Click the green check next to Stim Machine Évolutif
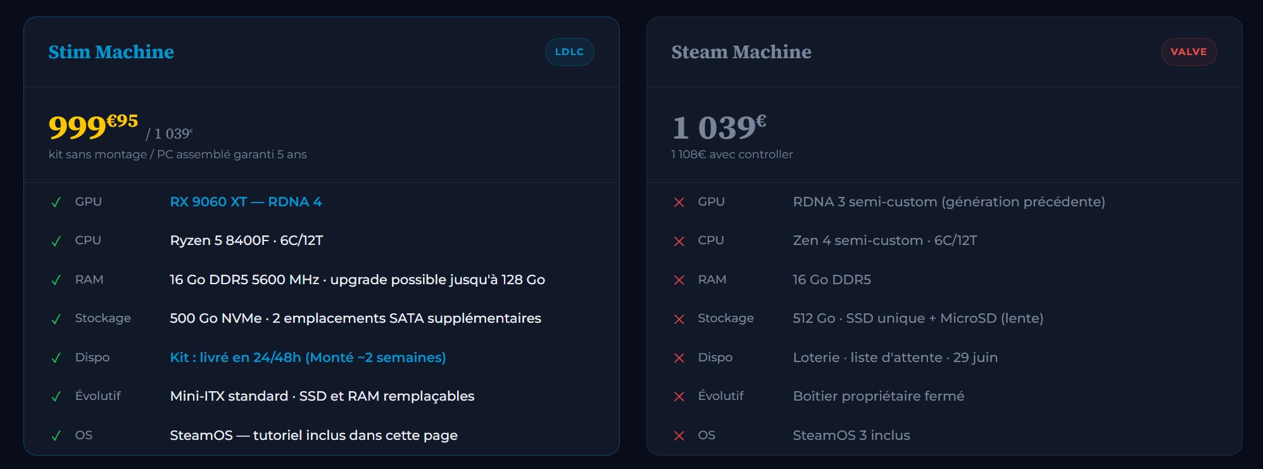The image size is (1263, 469). 56,397
